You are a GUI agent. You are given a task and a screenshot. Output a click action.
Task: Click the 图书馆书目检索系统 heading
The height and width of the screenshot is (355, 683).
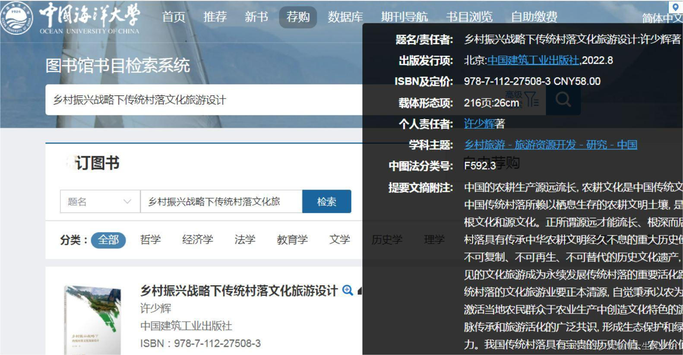pyautogui.click(x=117, y=66)
